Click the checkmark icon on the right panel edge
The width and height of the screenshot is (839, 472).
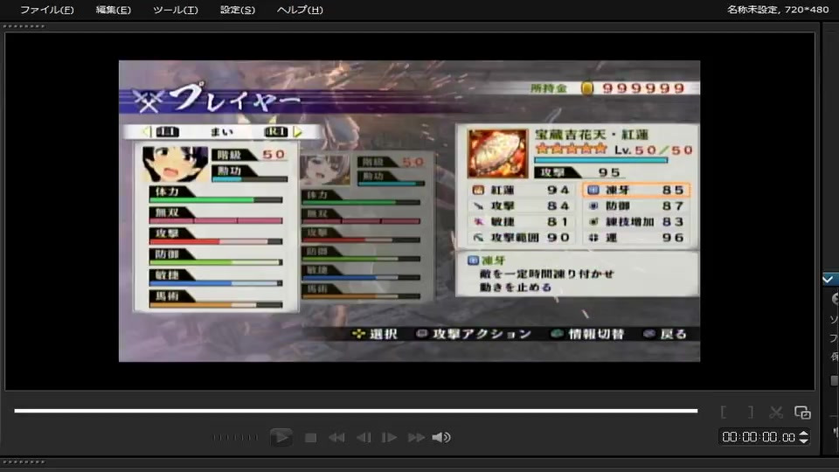[x=828, y=280]
